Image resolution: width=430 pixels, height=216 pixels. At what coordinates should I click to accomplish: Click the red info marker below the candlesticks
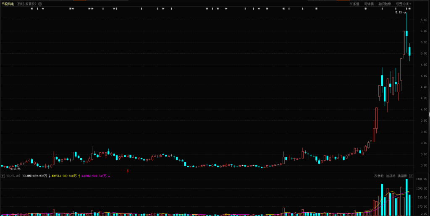(x=128, y=171)
